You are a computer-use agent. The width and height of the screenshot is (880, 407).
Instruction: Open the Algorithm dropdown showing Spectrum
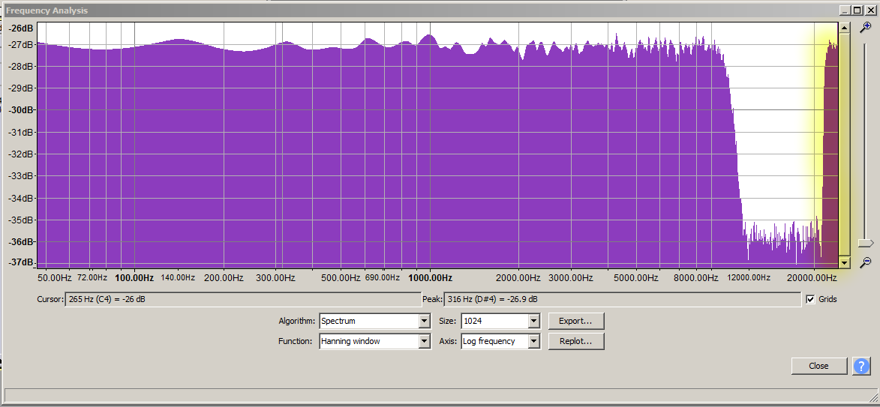coord(375,322)
